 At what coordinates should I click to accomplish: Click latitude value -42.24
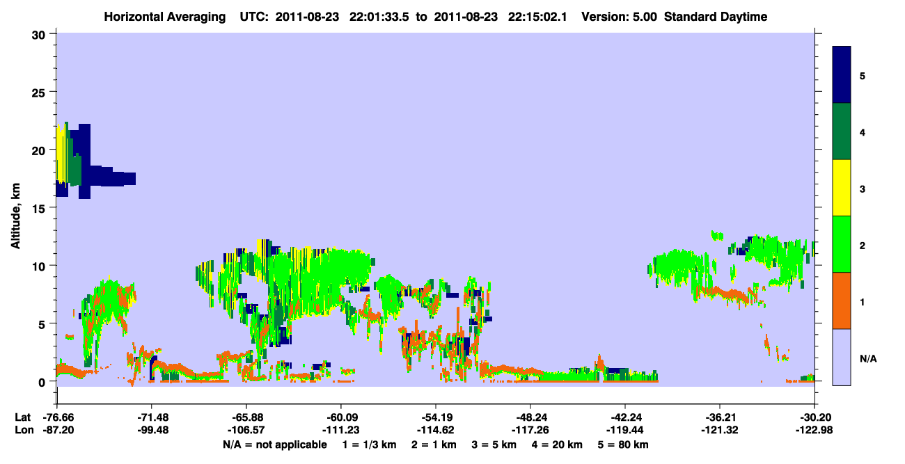625,417
